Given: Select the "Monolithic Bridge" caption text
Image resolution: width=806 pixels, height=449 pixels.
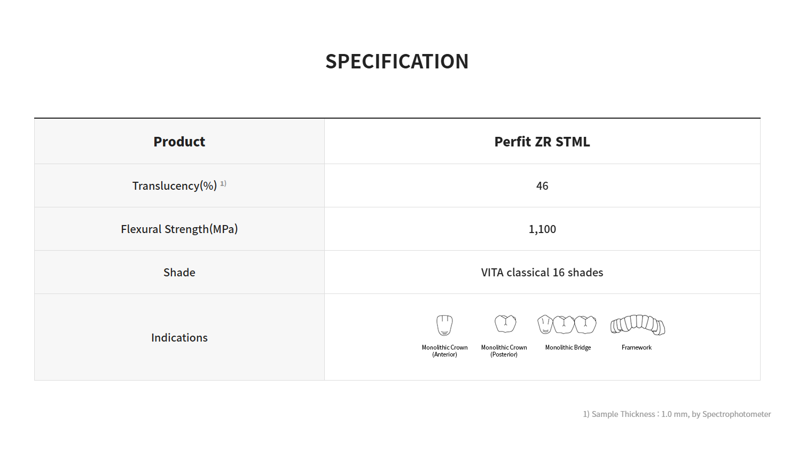Looking at the screenshot, I should coord(568,347).
